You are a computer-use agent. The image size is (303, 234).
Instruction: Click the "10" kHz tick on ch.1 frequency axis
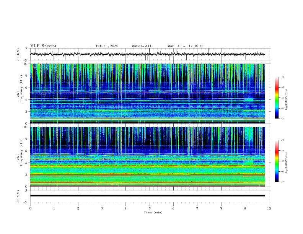tap(26, 64)
